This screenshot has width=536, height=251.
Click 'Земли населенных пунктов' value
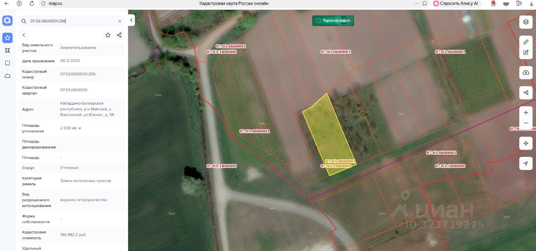86,181
